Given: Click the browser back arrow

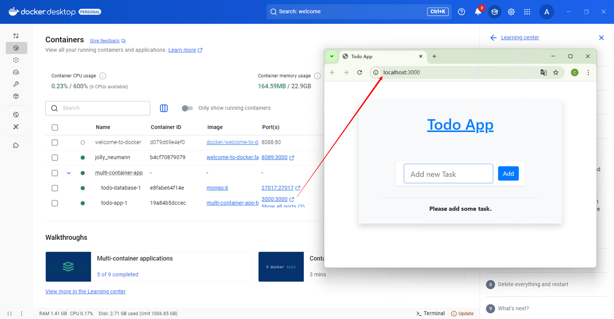Looking at the screenshot, I should 332,72.
